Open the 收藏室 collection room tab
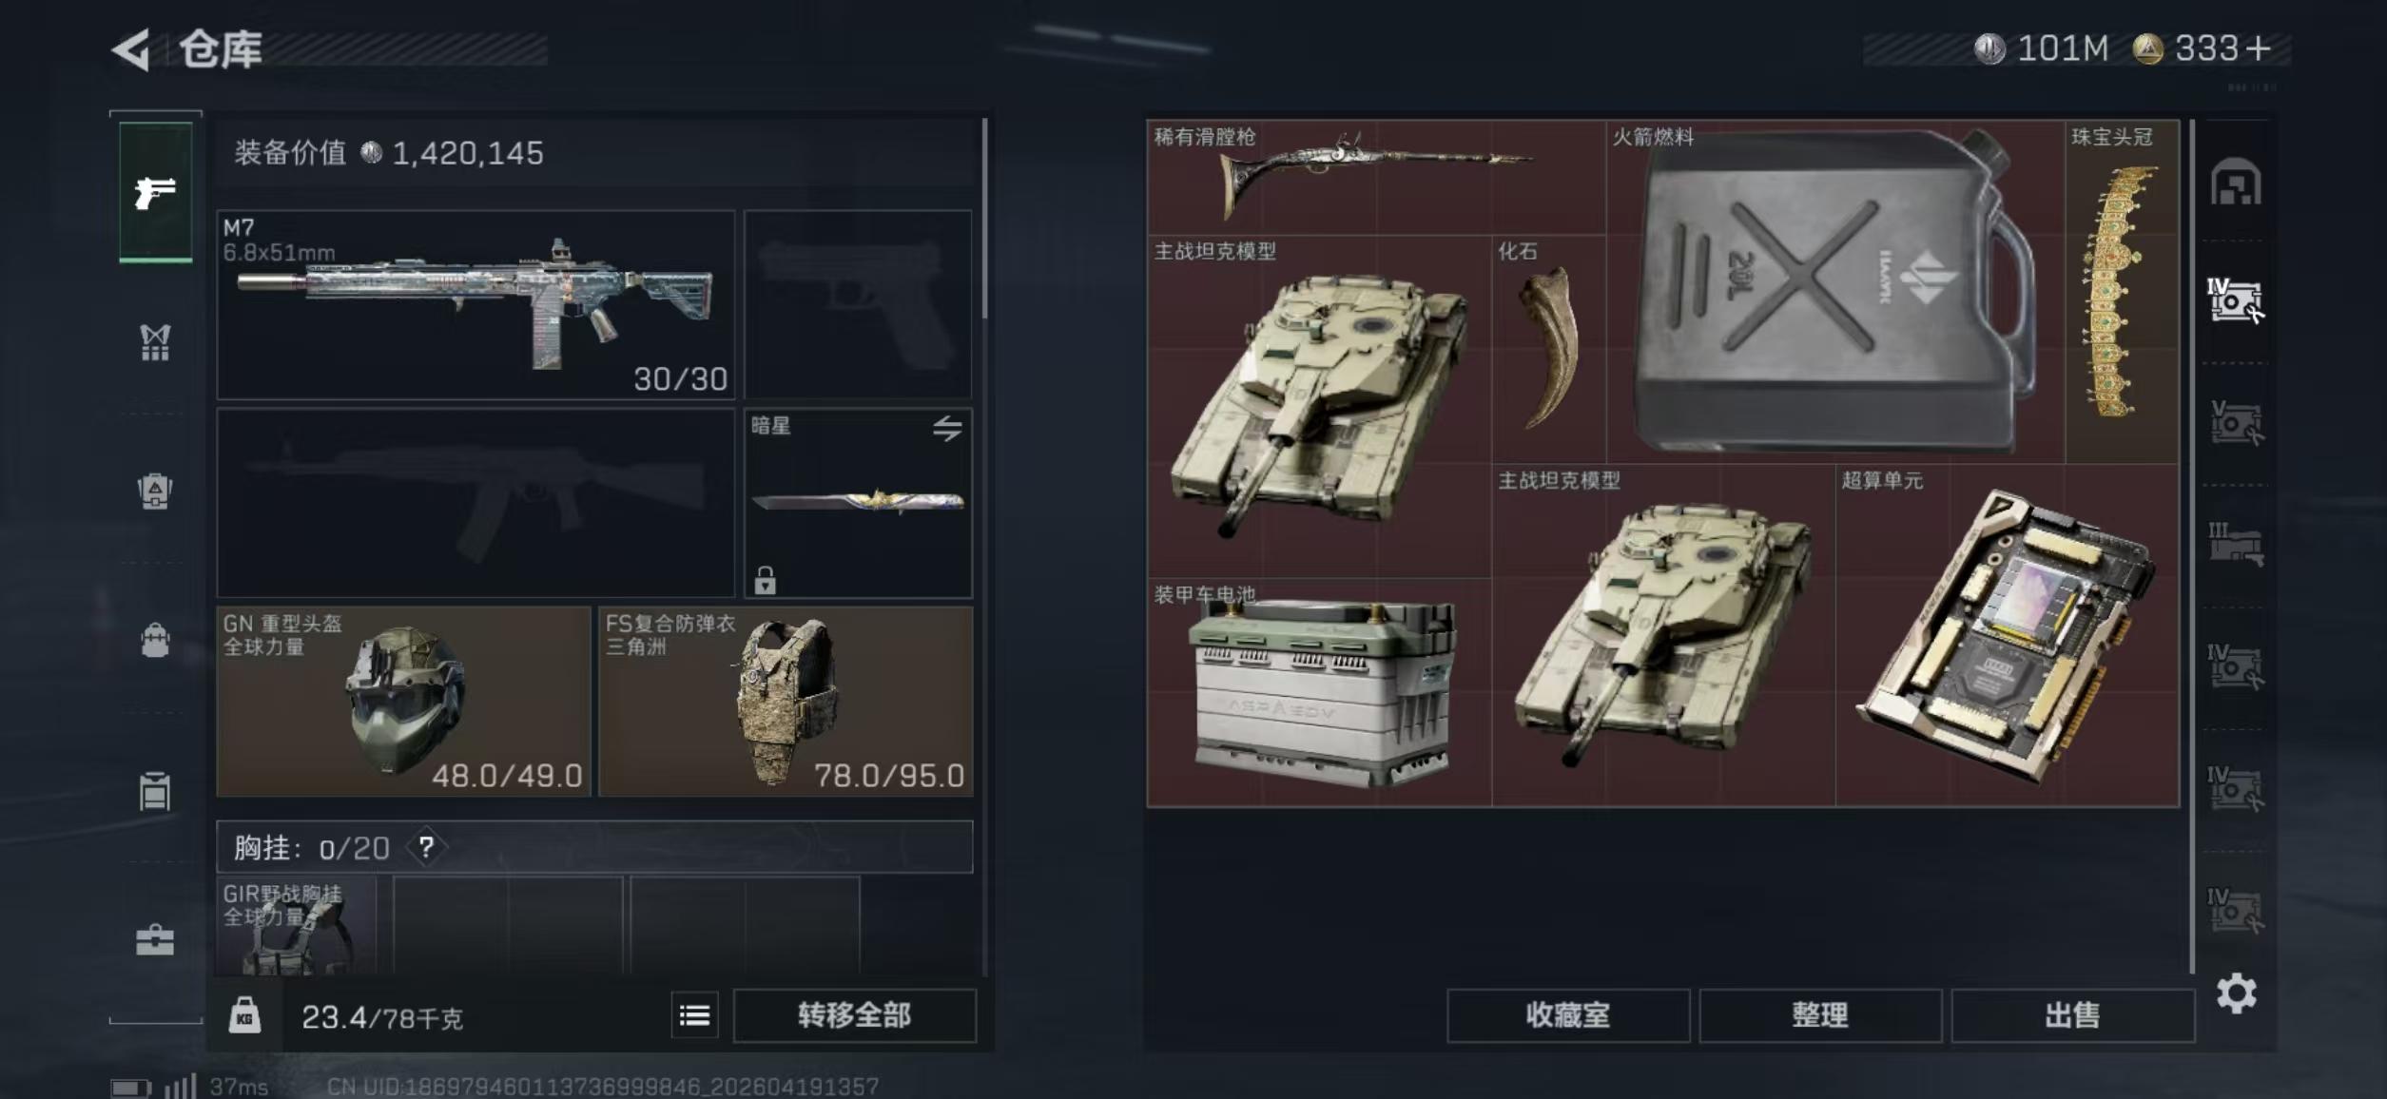Screen dimensions: 2387x1099 (x=1568, y=1015)
